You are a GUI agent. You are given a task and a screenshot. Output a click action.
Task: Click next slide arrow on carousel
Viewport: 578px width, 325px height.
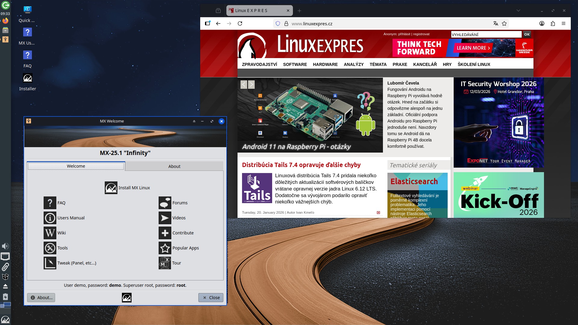251,85
